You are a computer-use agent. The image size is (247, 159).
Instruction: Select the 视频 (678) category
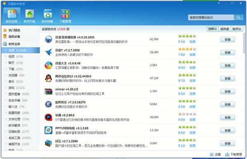(16, 56)
